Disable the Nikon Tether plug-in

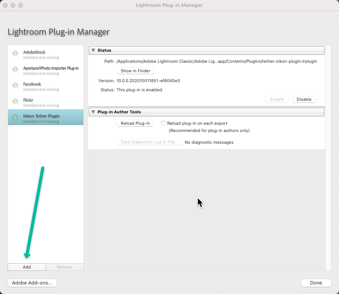304,99
